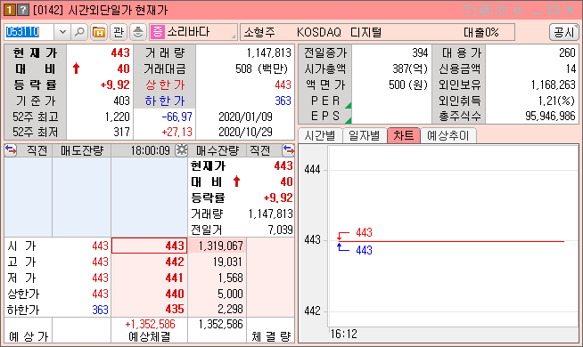Click the bid price 441 row
Image resolution: width=583 pixels, height=347 pixels.
click(x=149, y=278)
